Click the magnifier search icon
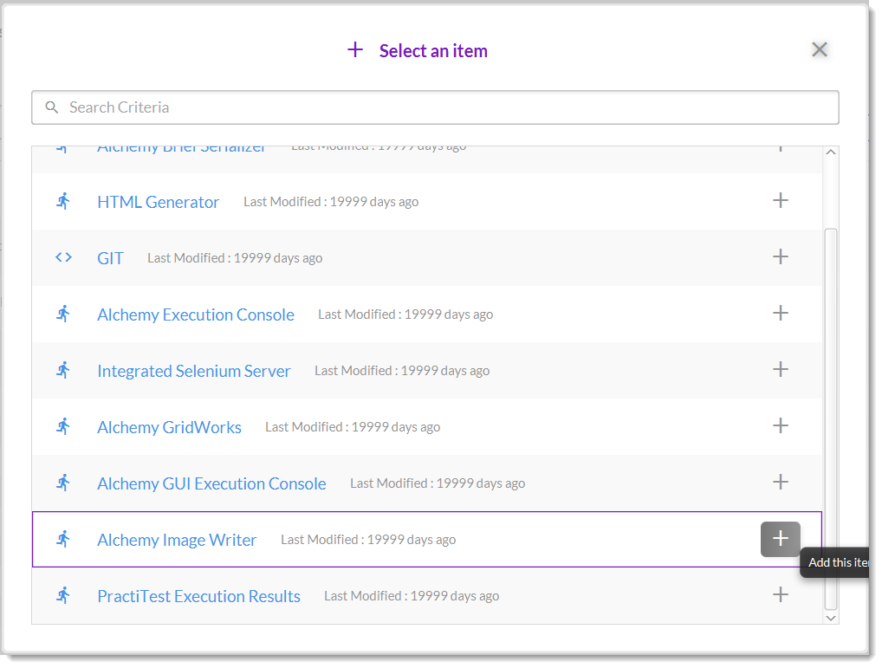The image size is (882, 668). click(x=52, y=107)
